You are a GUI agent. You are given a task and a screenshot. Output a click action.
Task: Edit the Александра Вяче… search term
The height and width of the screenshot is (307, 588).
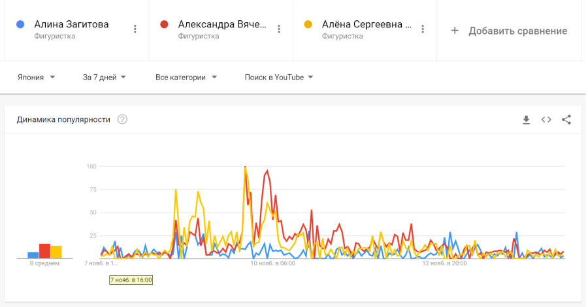point(222,25)
